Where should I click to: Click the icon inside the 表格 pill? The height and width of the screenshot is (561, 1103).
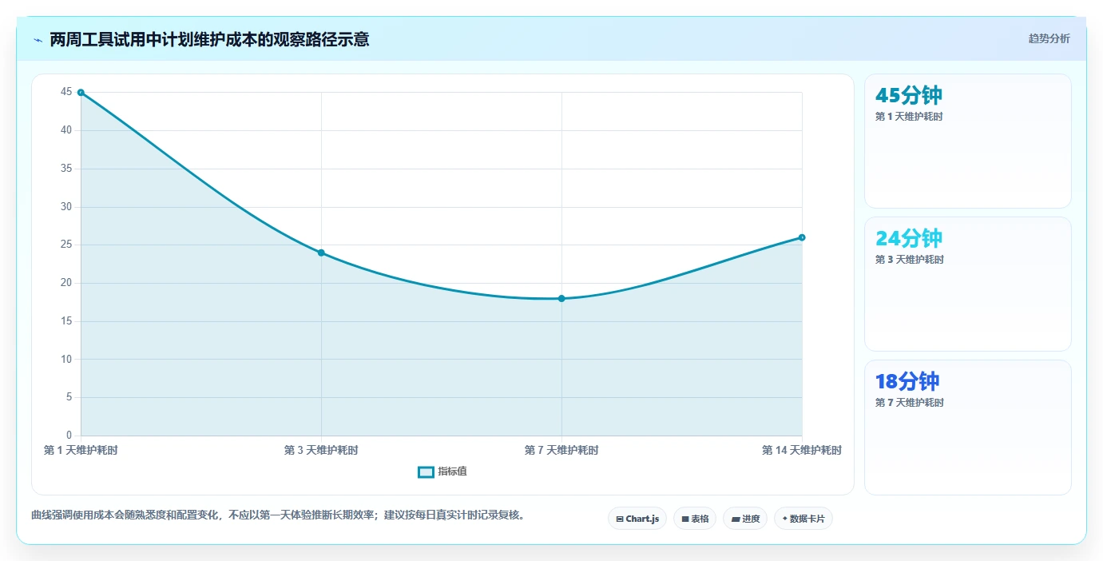tap(685, 519)
